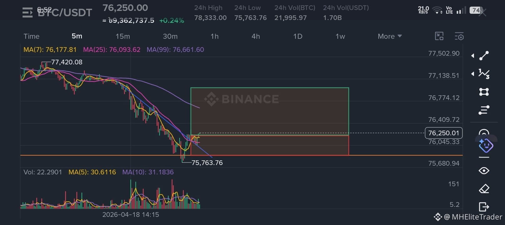The image size is (505, 225).
Task: Tap the 24h High value 78,333.00
Action: 210,18
